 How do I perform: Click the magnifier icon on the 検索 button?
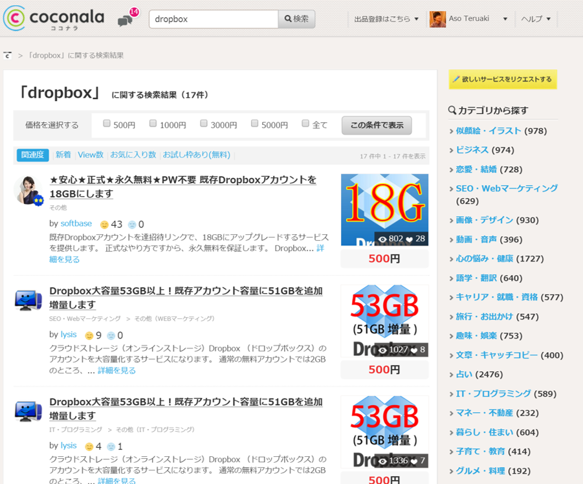[287, 19]
